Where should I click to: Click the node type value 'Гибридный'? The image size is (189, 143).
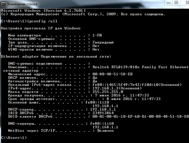pyautogui.click(x=103, y=42)
